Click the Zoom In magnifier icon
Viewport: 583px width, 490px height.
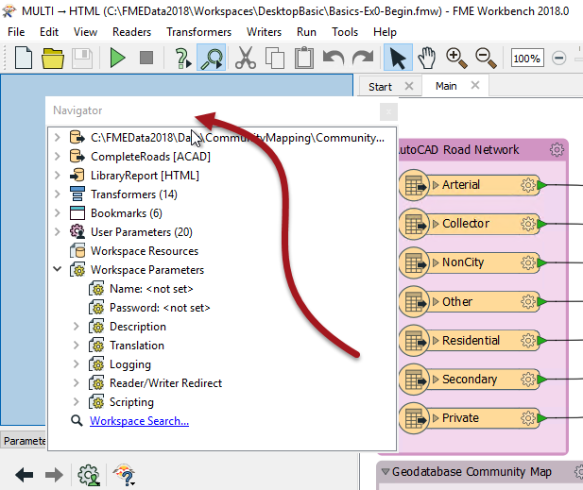tap(456, 58)
